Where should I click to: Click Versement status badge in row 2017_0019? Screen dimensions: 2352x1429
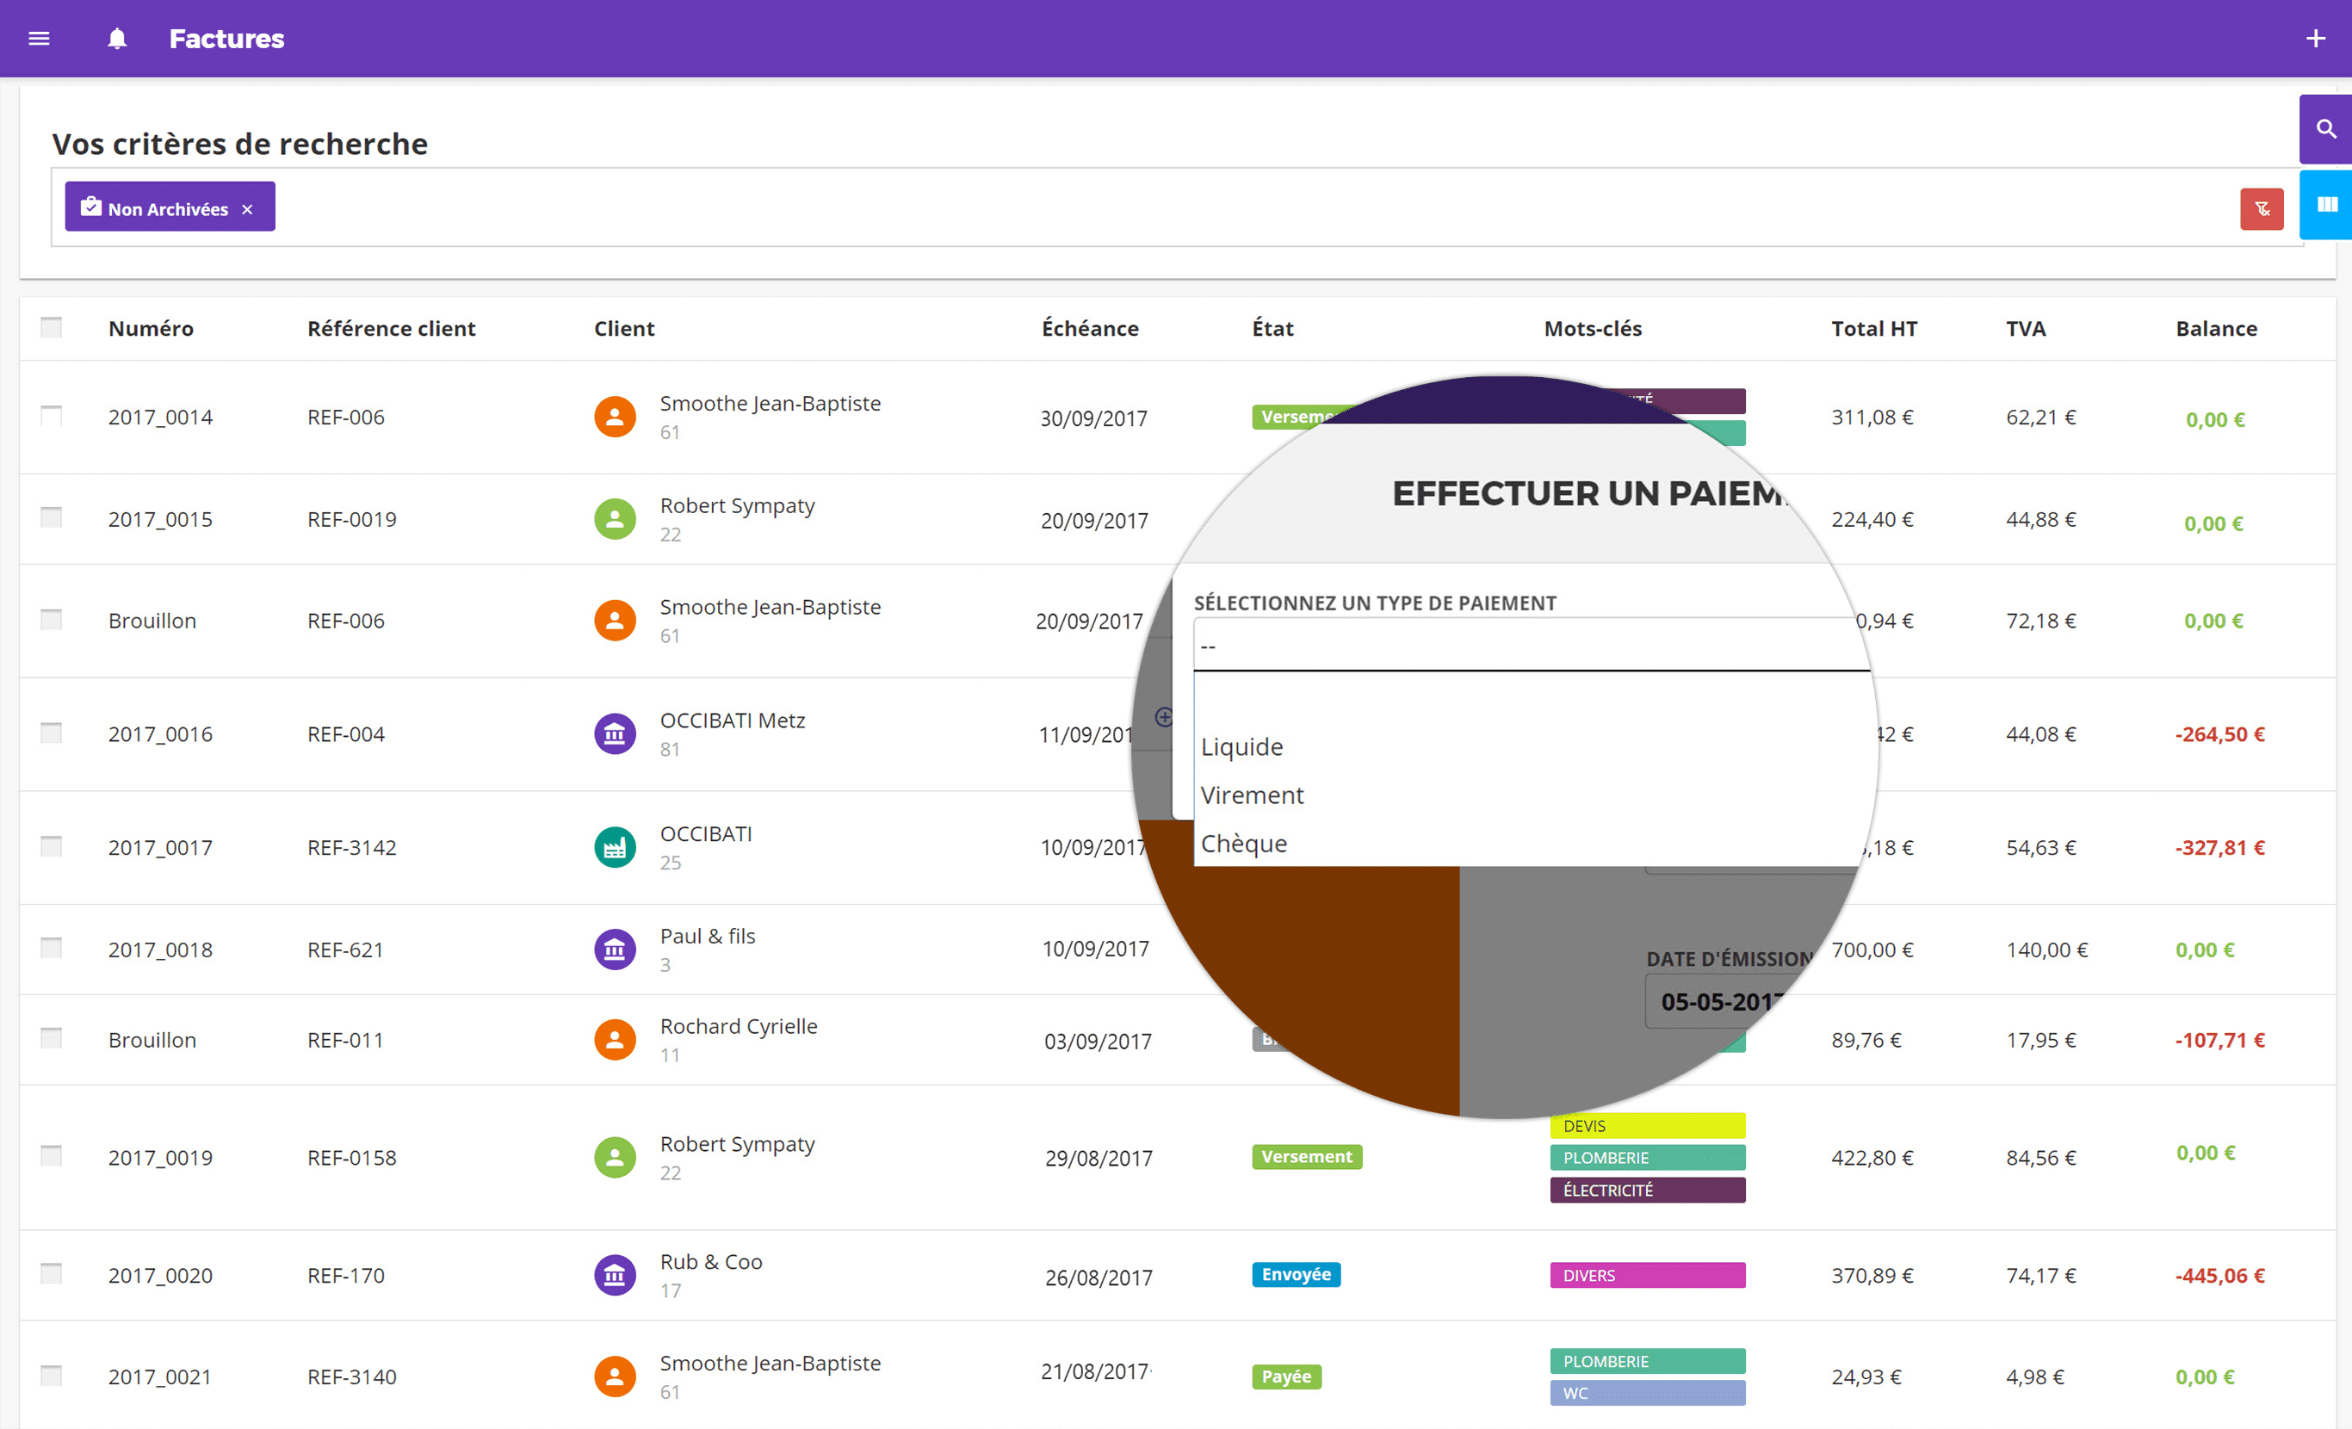[x=1307, y=1157]
